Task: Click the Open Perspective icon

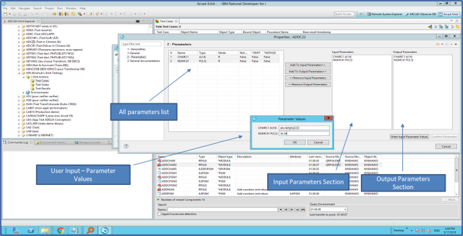Action: pos(361,14)
